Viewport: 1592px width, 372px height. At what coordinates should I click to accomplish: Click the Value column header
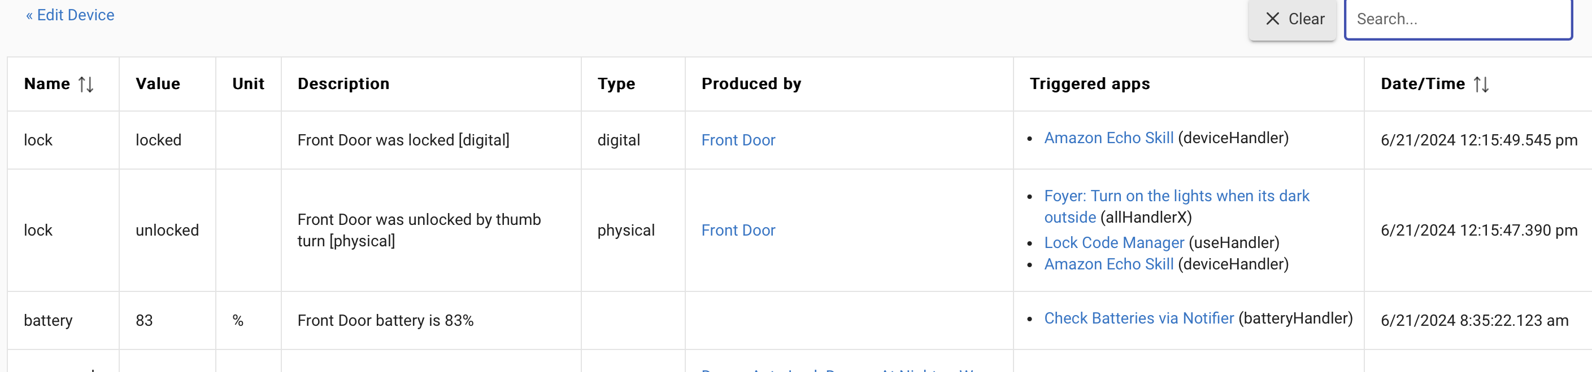coord(158,84)
